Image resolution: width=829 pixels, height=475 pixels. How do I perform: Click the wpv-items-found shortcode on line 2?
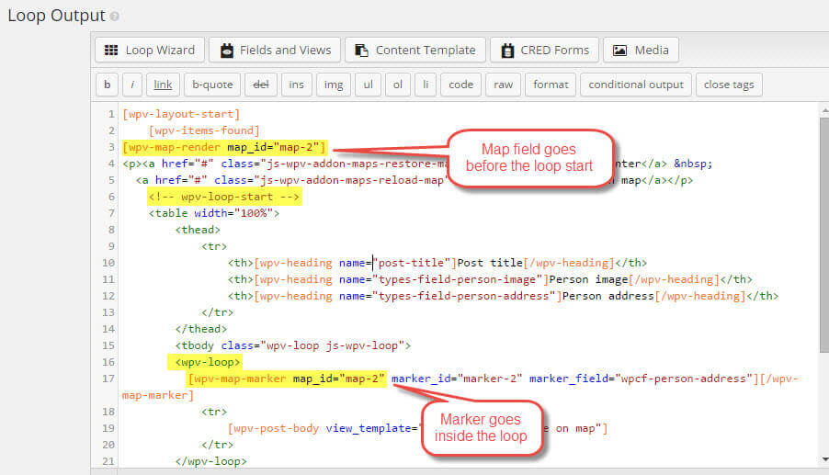pyautogui.click(x=204, y=130)
